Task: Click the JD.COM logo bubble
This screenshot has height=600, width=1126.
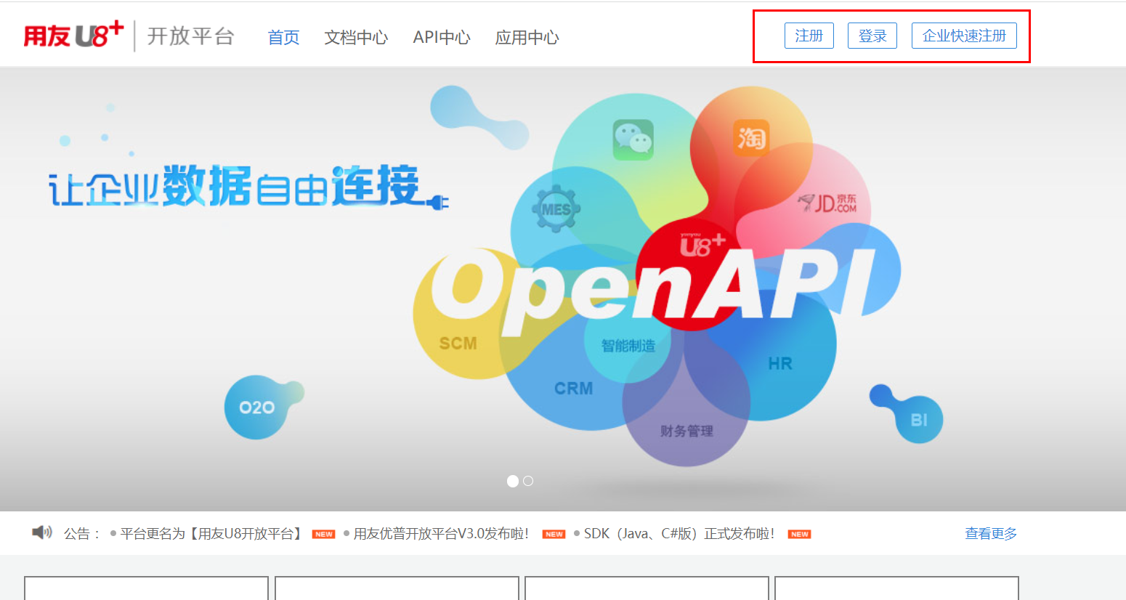Action: coord(827,203)
